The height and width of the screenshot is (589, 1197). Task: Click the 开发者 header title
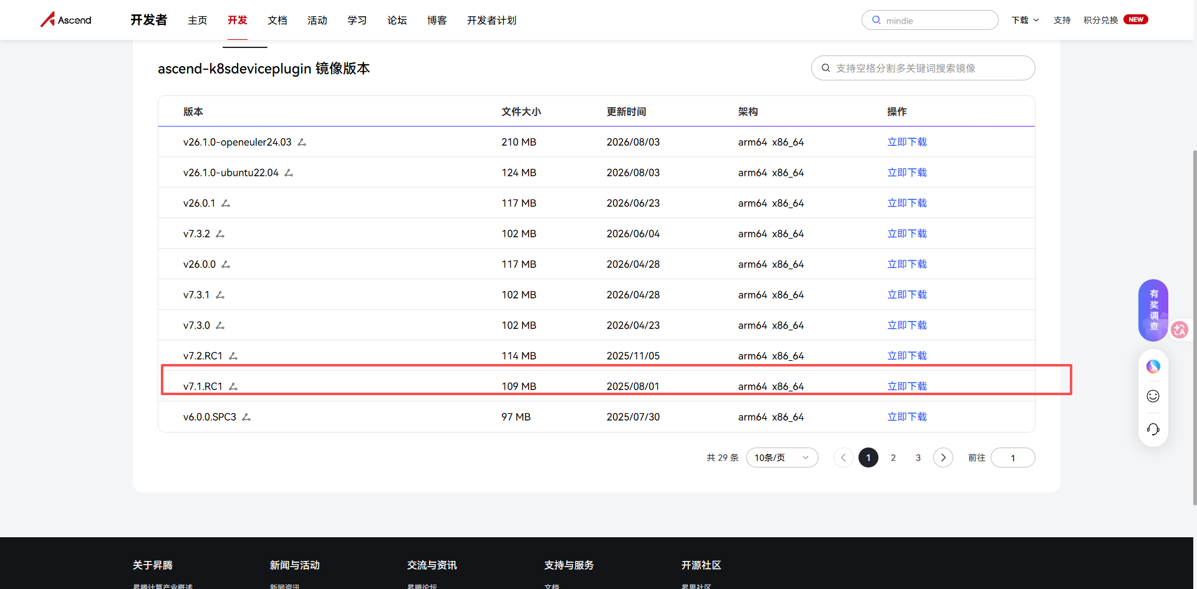pyautogui.click(x=149, y=20)
